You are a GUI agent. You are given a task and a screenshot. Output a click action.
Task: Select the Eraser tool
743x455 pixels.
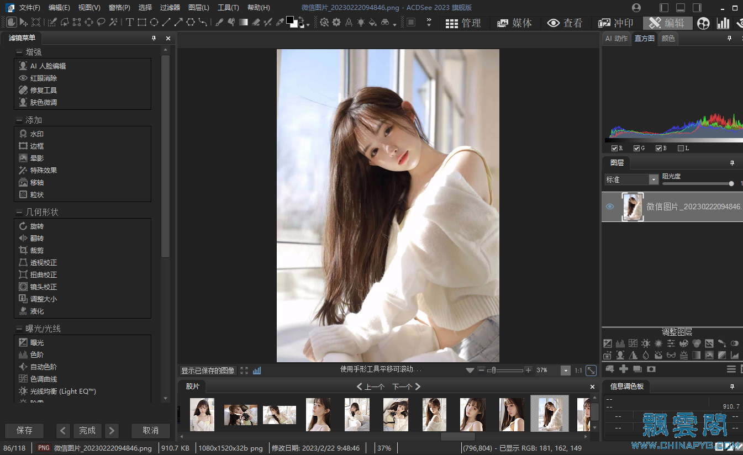click(x=256, y=22)
